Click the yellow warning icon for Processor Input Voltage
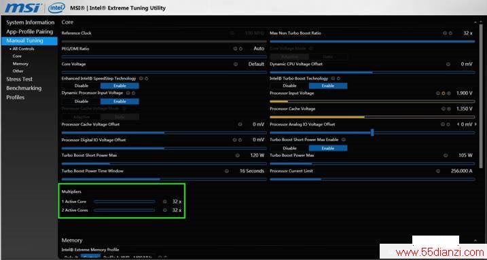This screenshot has width=487, height=260. [x=444, y=93]
